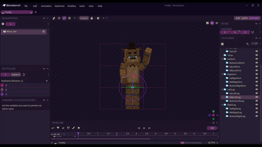Screen dimensions: 262x147
Task: Open the Local transform space dropdown
Action: [x=84, y=18]
